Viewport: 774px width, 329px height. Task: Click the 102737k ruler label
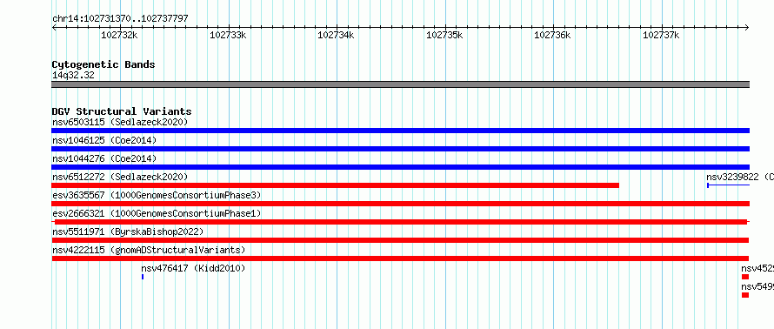coord(661,35)
